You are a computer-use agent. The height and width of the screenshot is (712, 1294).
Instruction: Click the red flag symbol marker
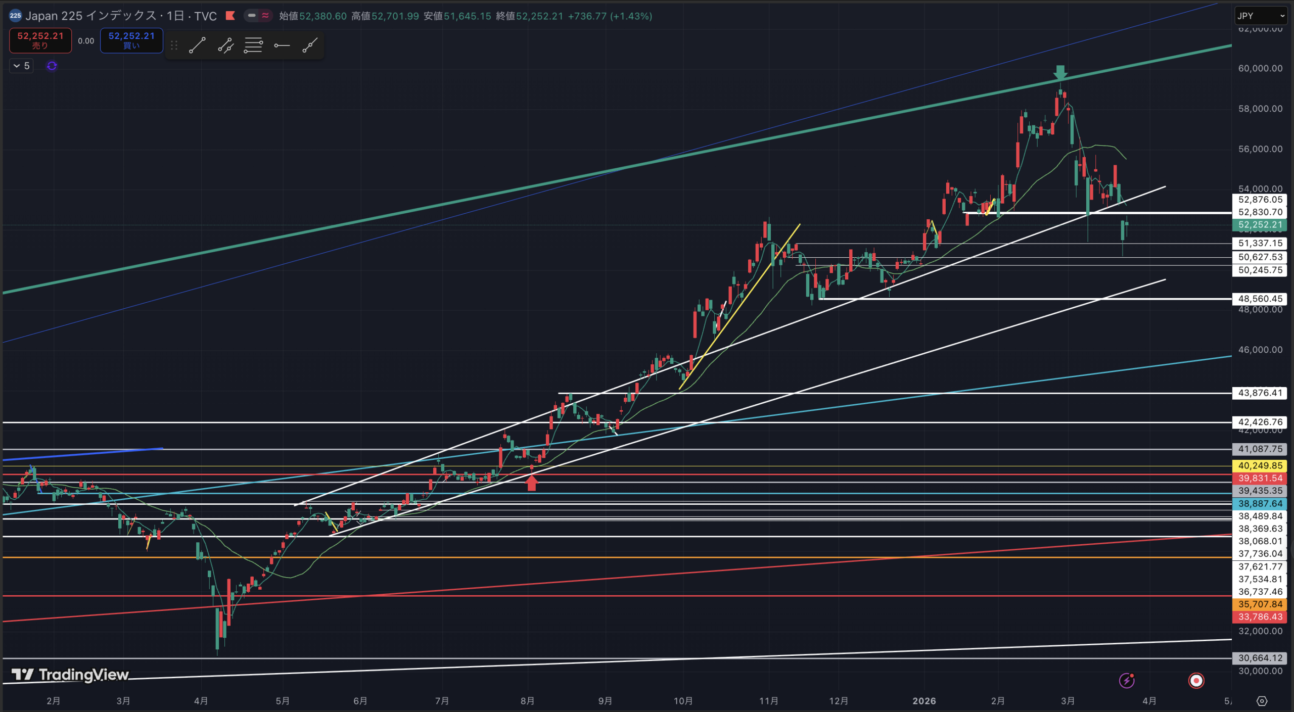click(x=230, y=16)
